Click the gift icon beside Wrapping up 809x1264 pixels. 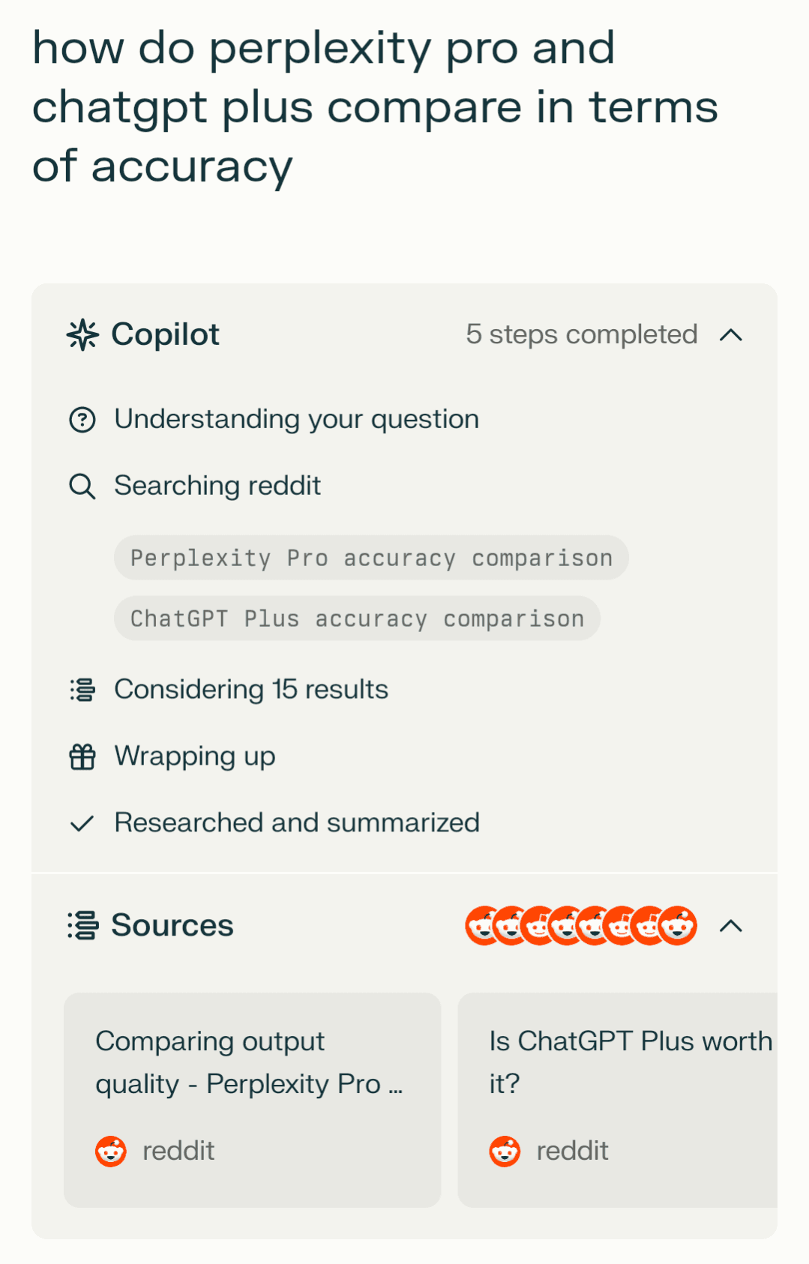pyautogui.click(x=82, y=757)
